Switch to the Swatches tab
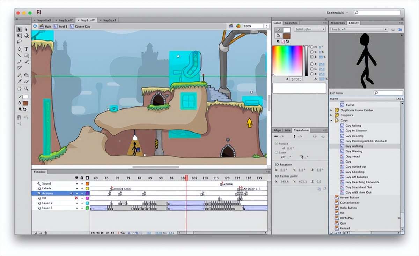The width and height of the screenshot is (419, 256). 291,23
